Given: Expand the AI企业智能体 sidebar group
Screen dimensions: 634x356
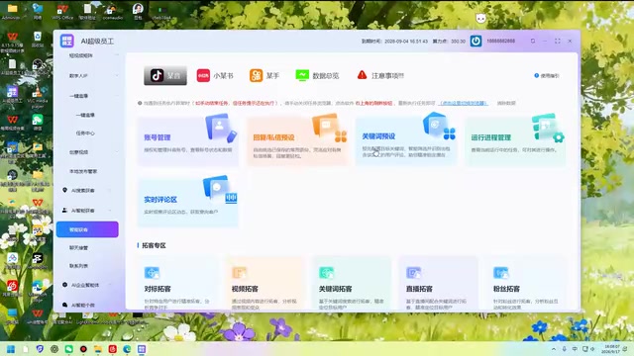Looking at the screenshot, I should coord(88,285).
